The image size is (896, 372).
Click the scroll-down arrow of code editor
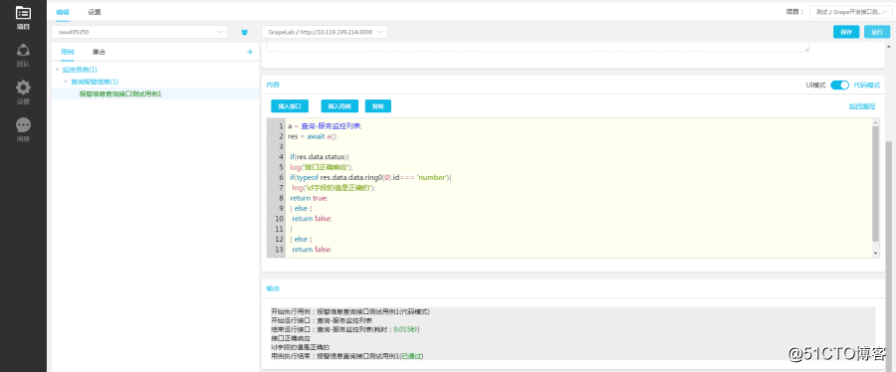[x=876, y=253]
